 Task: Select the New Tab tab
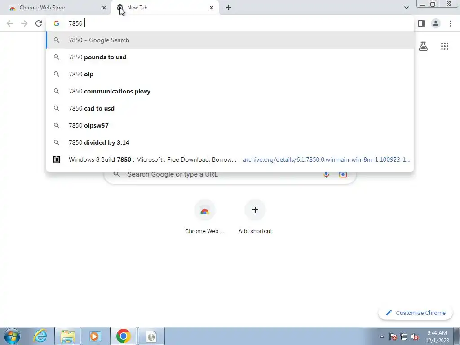point(164,8)
